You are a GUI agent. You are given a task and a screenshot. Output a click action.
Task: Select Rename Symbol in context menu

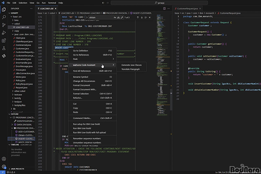click(92, 77)
